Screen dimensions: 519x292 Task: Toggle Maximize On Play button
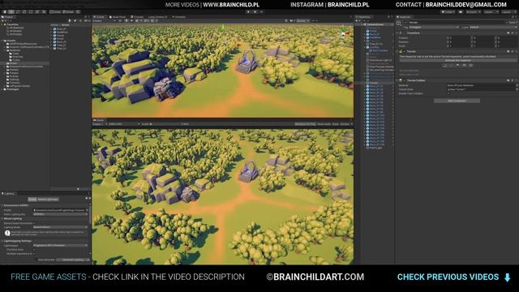pos(305,124)
